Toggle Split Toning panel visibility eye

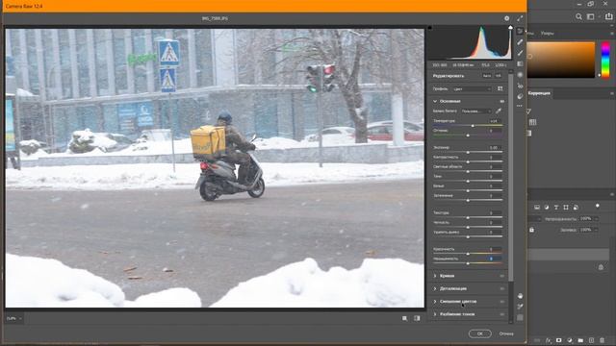[501, 314]
